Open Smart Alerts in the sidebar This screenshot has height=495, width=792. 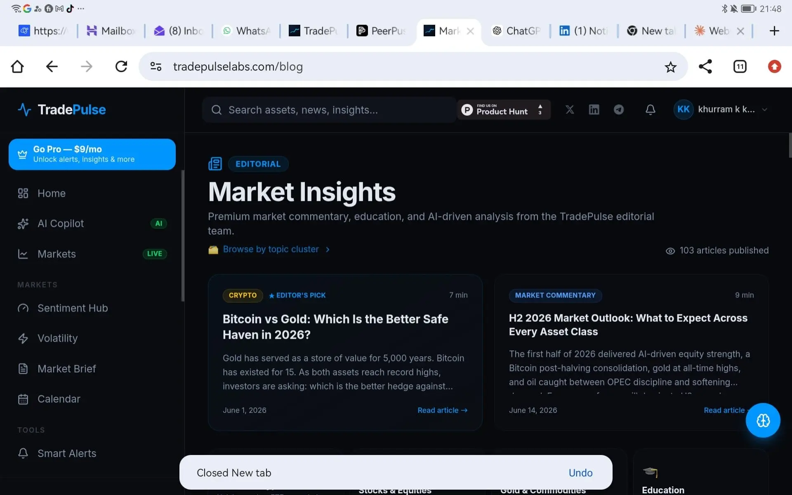coord(92,453)
